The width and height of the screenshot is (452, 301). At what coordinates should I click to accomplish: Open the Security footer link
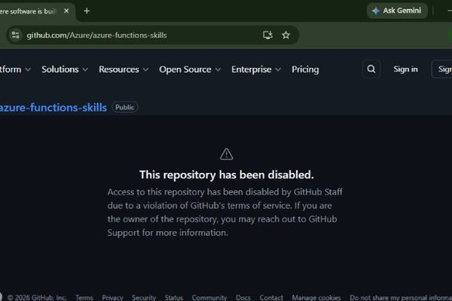click(144, 297)
